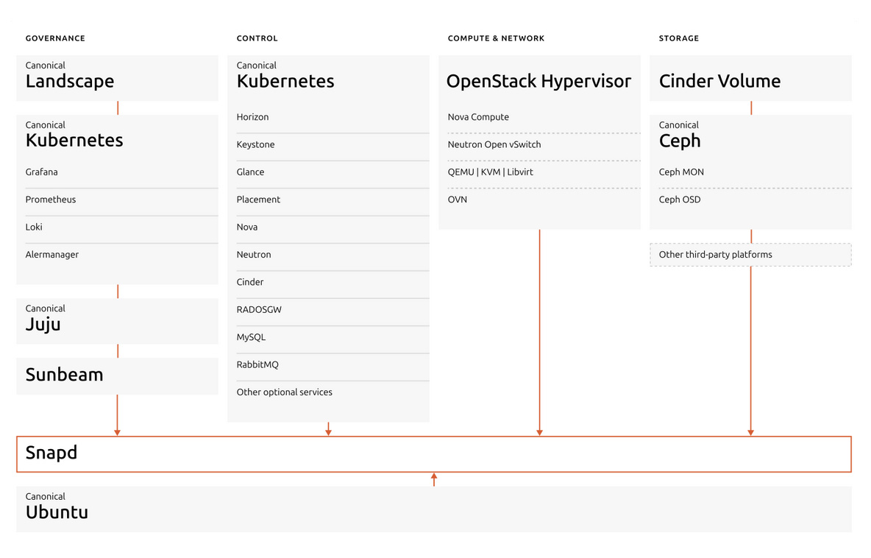
Task: Select the Ceph OSD entry
Action: [x=680, y=199]
